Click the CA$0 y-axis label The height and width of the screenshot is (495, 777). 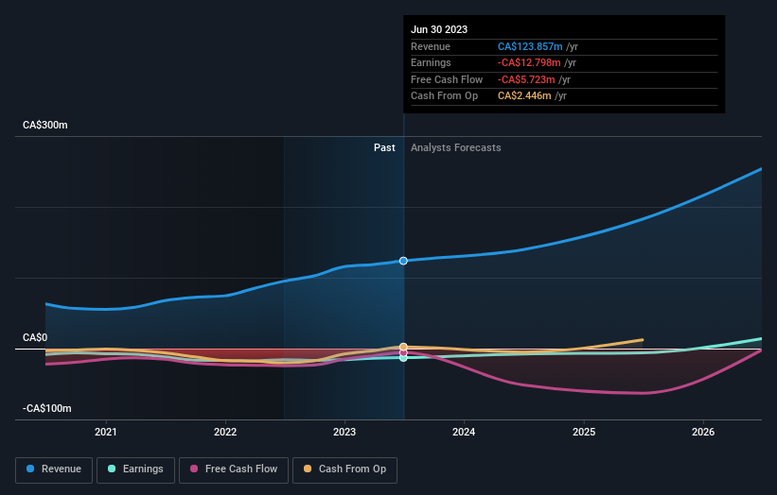coord(35,338)
